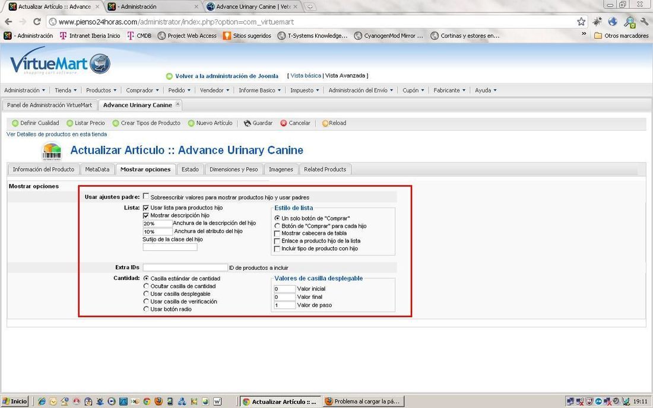
Task: Open the Informe Basico dropdown menu
Action: pos(260,90)
